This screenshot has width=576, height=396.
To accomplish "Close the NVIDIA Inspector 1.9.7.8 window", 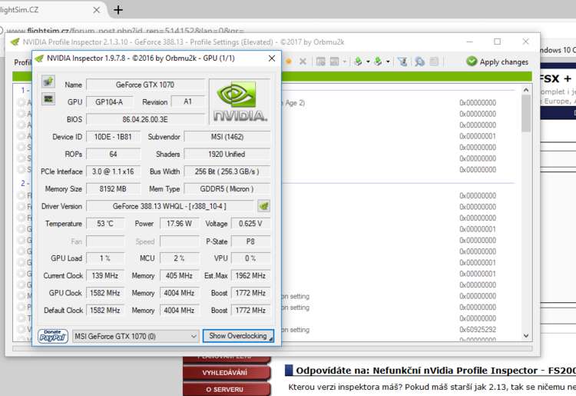I will pyautogui.click(x=272, y=58).
